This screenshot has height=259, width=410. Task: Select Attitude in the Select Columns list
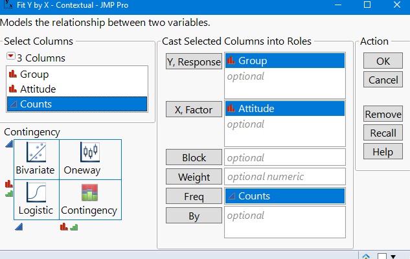(77, 89)
